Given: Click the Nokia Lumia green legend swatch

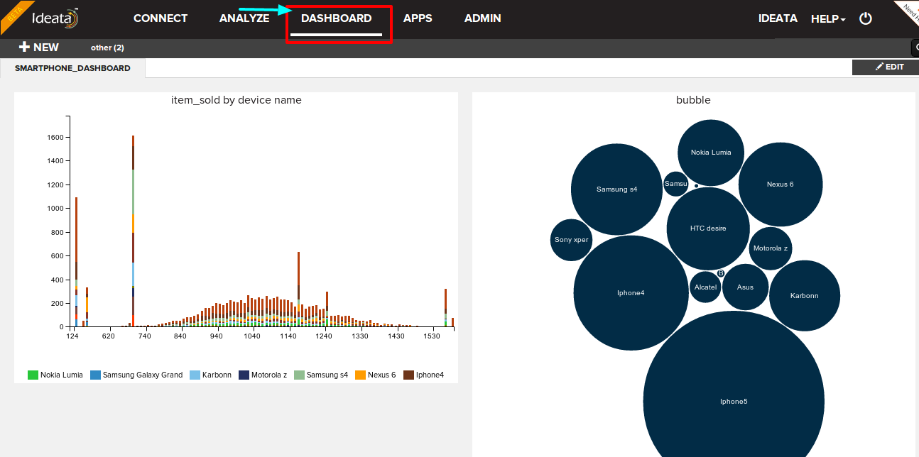Looking at the screenshot, I should [33, 375].
